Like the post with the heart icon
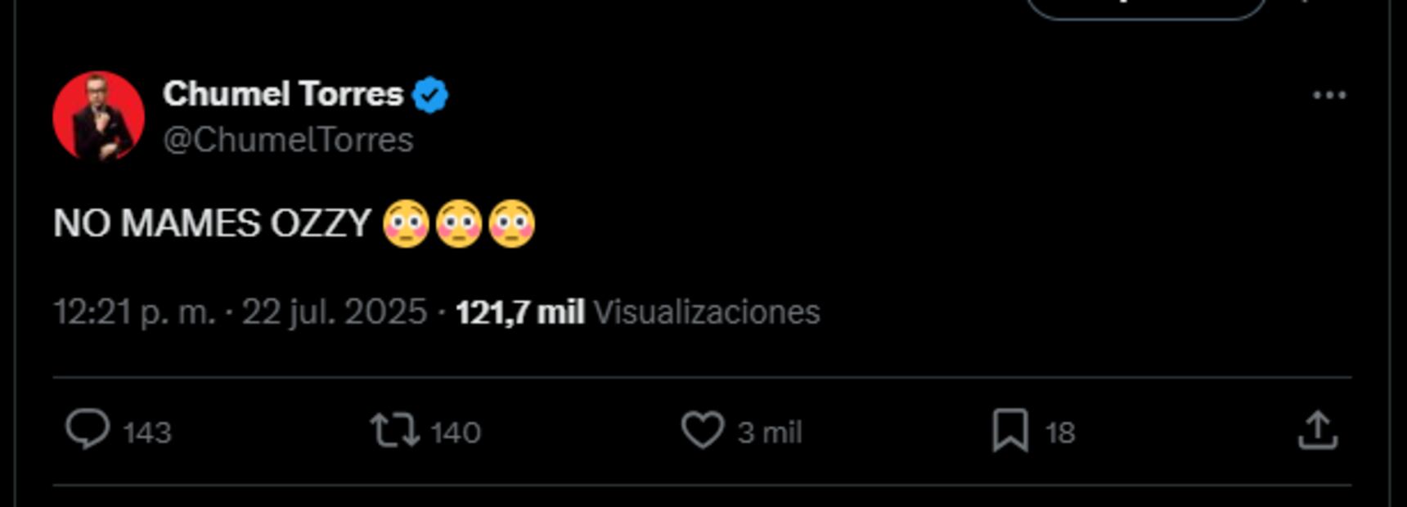Screen dimensions: 1407x507 (703, 430)
